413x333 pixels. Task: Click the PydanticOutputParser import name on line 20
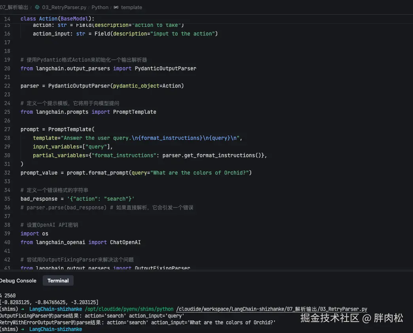pos(165,68)
